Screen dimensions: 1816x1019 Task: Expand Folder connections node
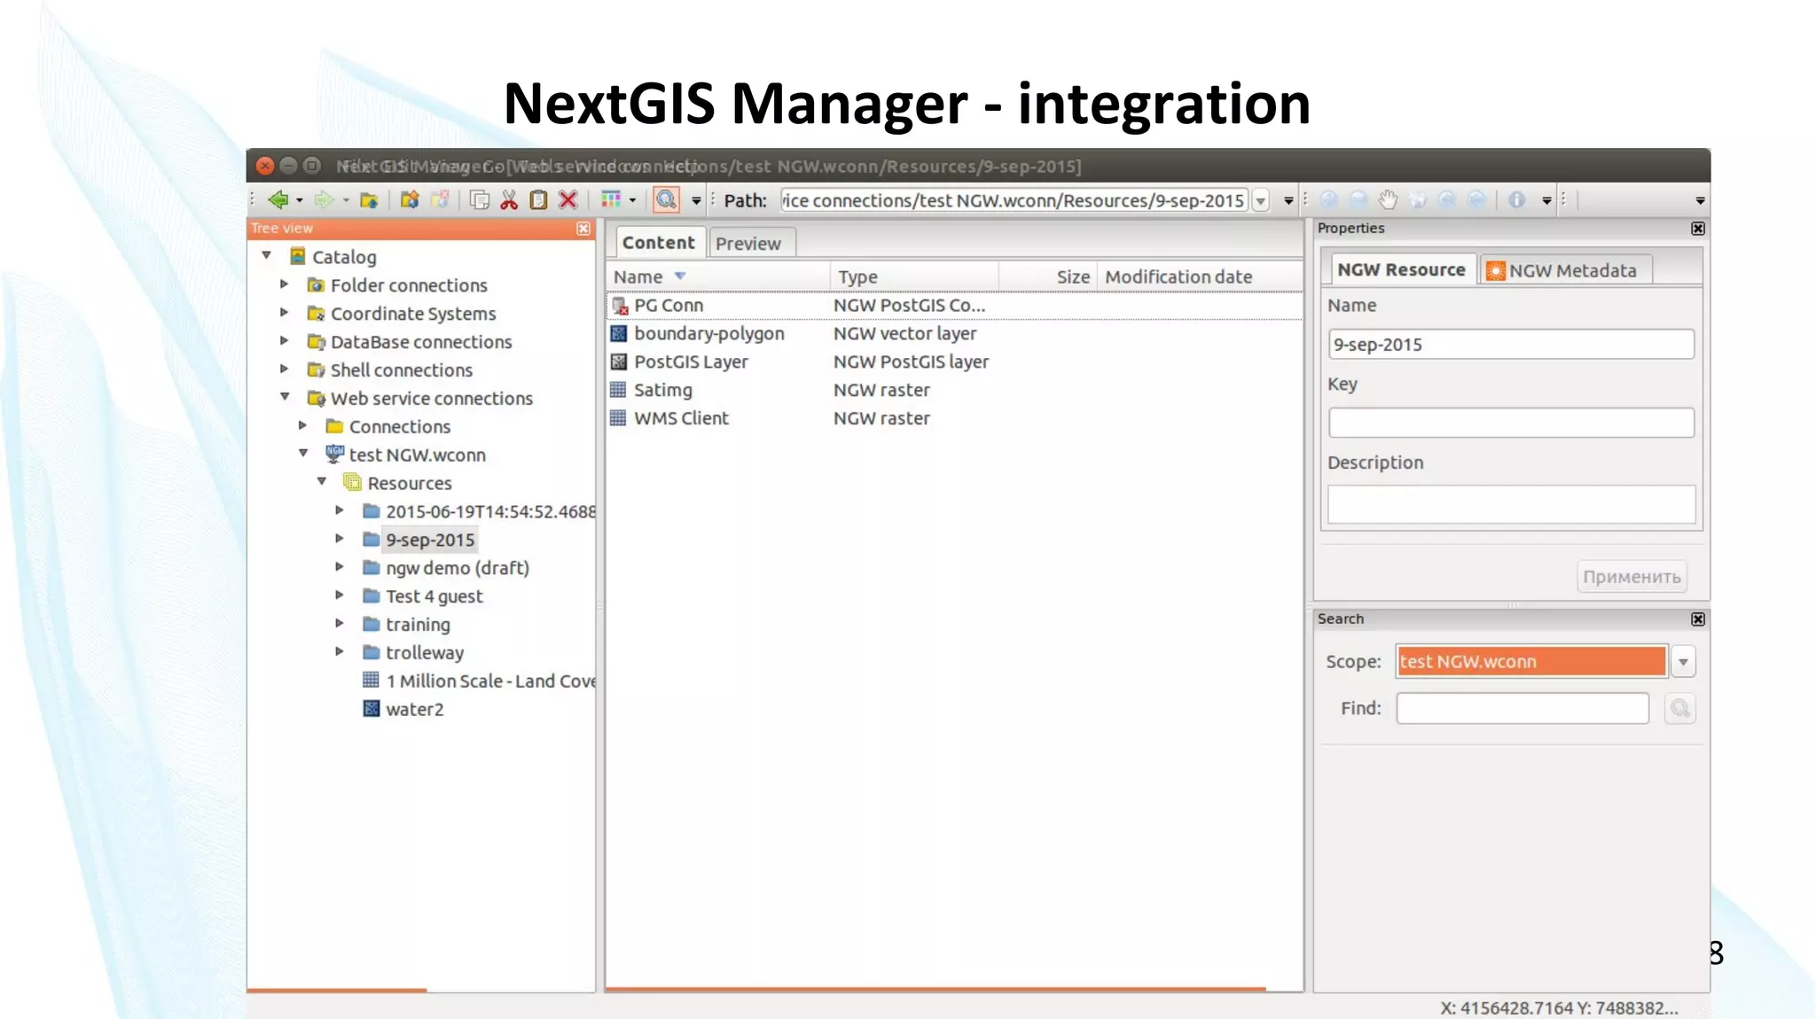pos(285,284)
